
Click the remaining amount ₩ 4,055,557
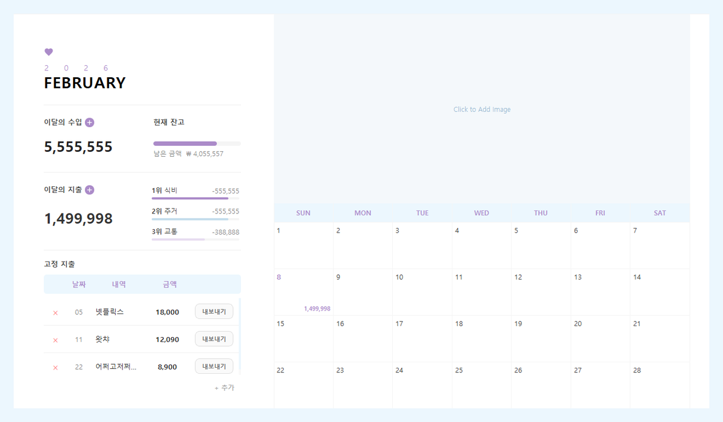point(205,154)
